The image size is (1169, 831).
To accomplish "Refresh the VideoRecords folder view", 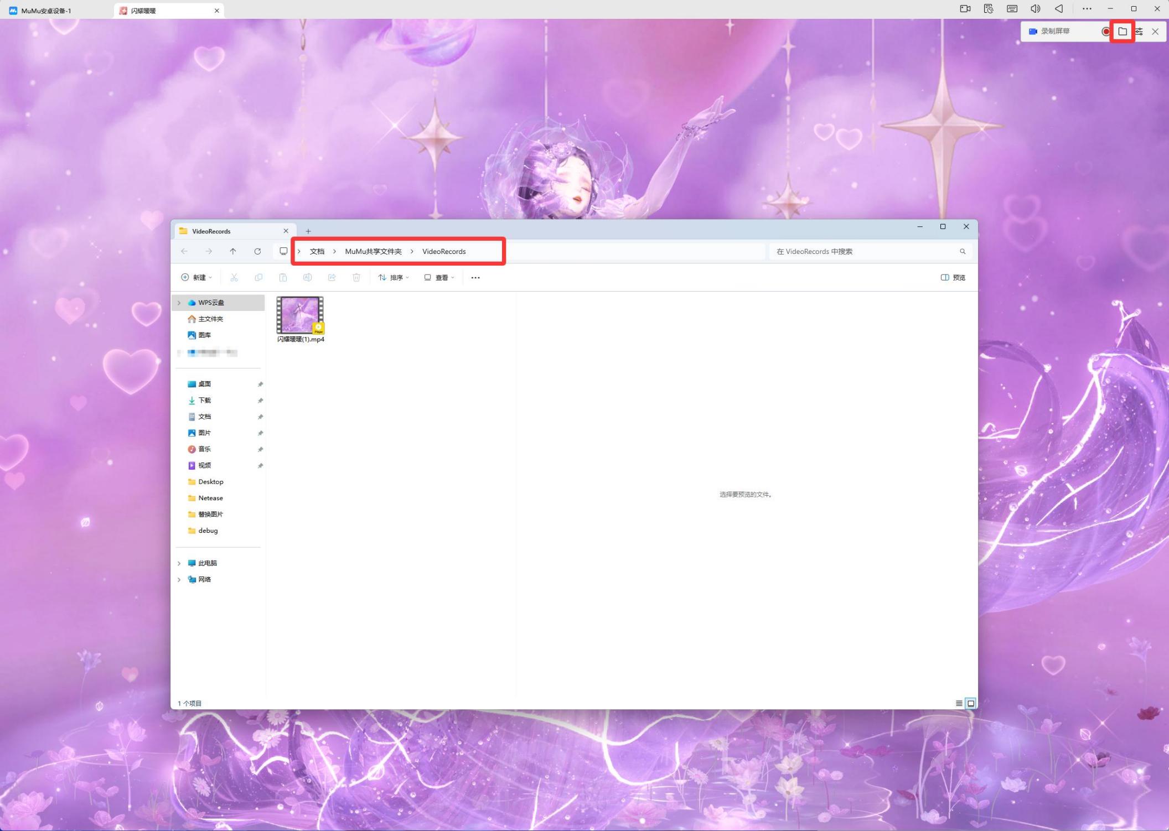I will point(257,251).
